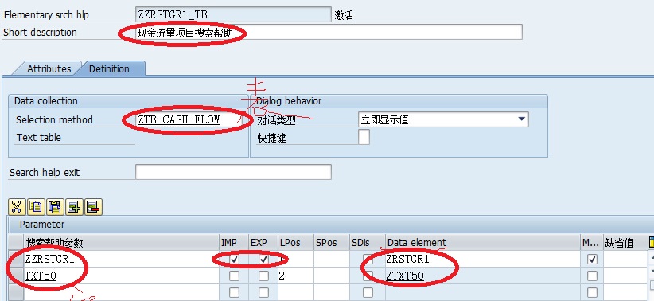Click the ZTXT50 data element cell
The height and width of the screenshot is (301, 654).
(483, 276)
